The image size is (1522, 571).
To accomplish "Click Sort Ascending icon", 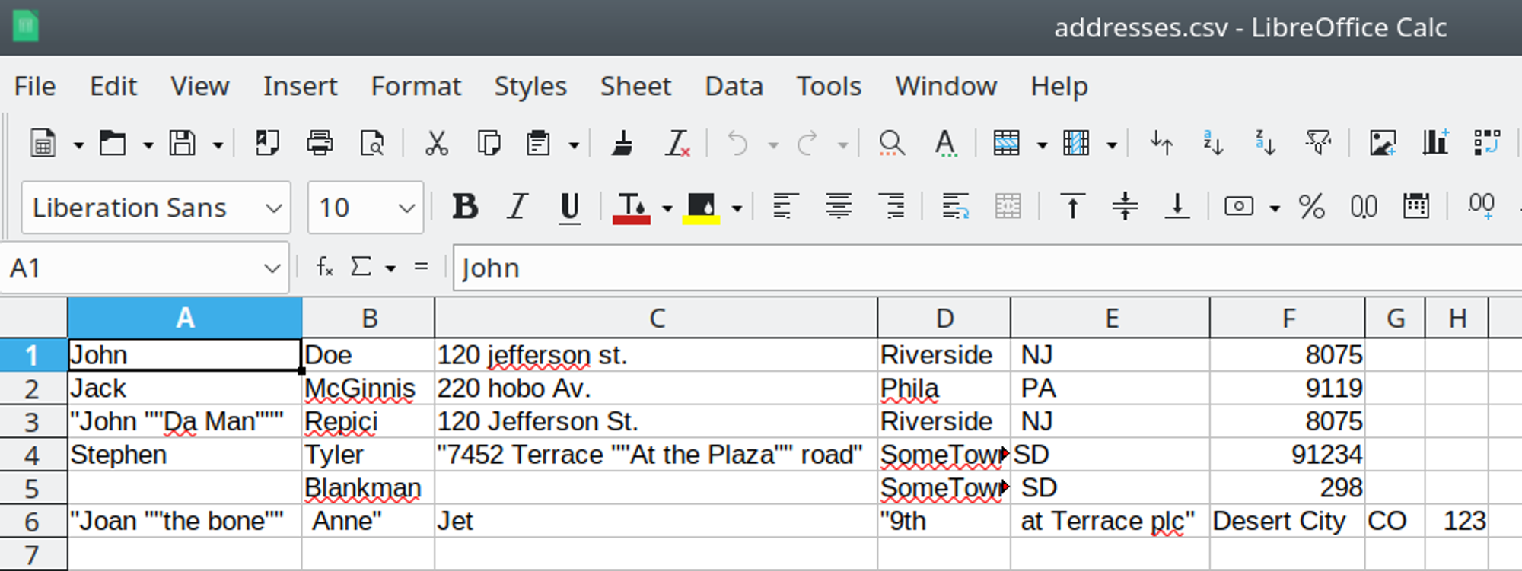I will 1213,143.
